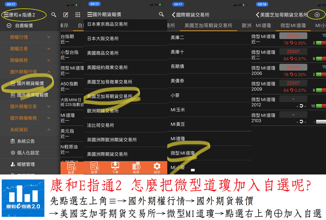Viewport: 326px width, 220px height.
Task: Tap price 22566 on the 微型MI道瓊 2006 row
Action: (x=293, y=67)
